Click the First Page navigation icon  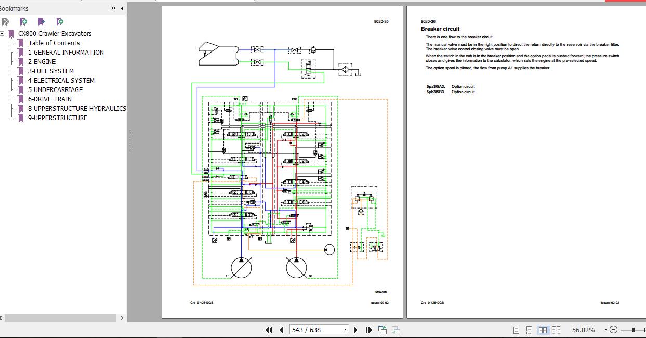pos(269,330)
